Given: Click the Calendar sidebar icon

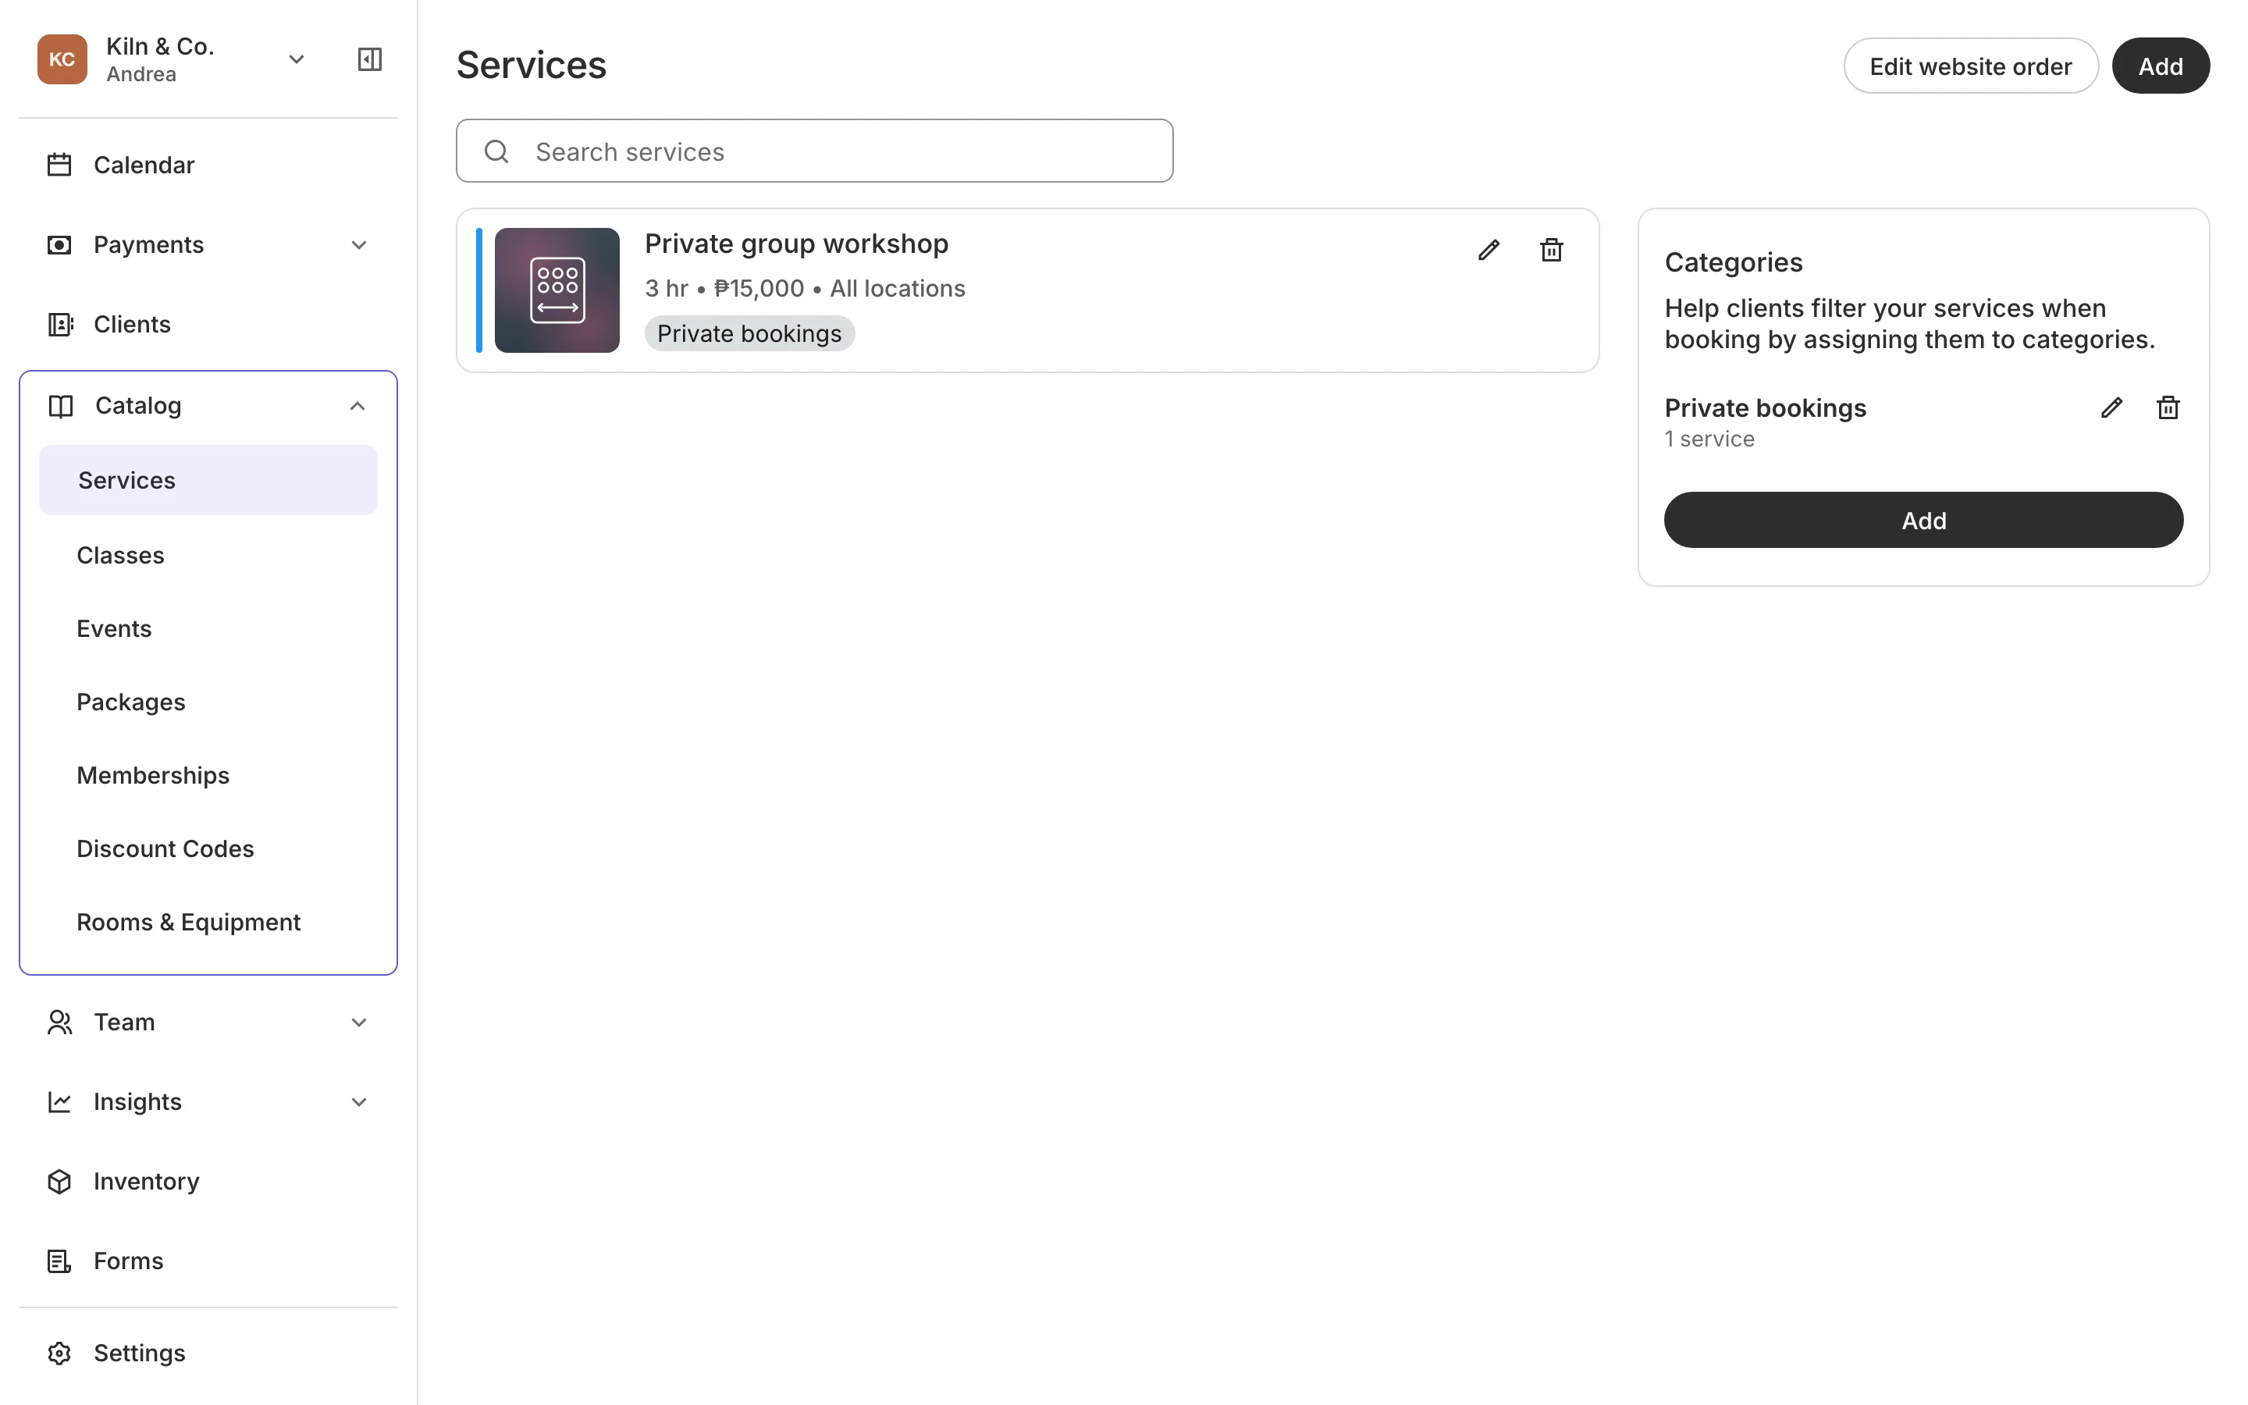Looking at the screenshot, I should click(59, 165).
